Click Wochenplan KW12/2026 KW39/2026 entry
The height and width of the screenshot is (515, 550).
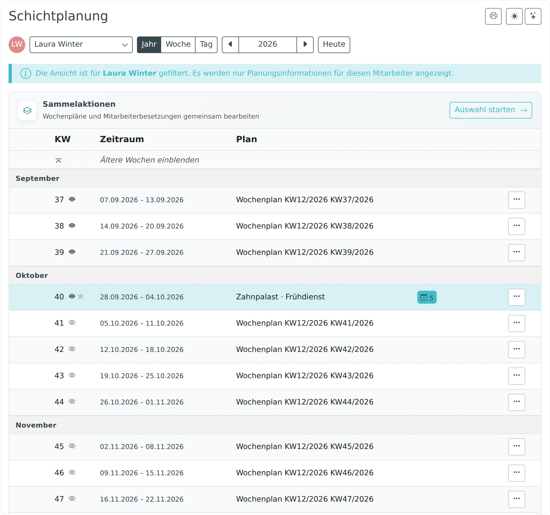pos(305,252)
